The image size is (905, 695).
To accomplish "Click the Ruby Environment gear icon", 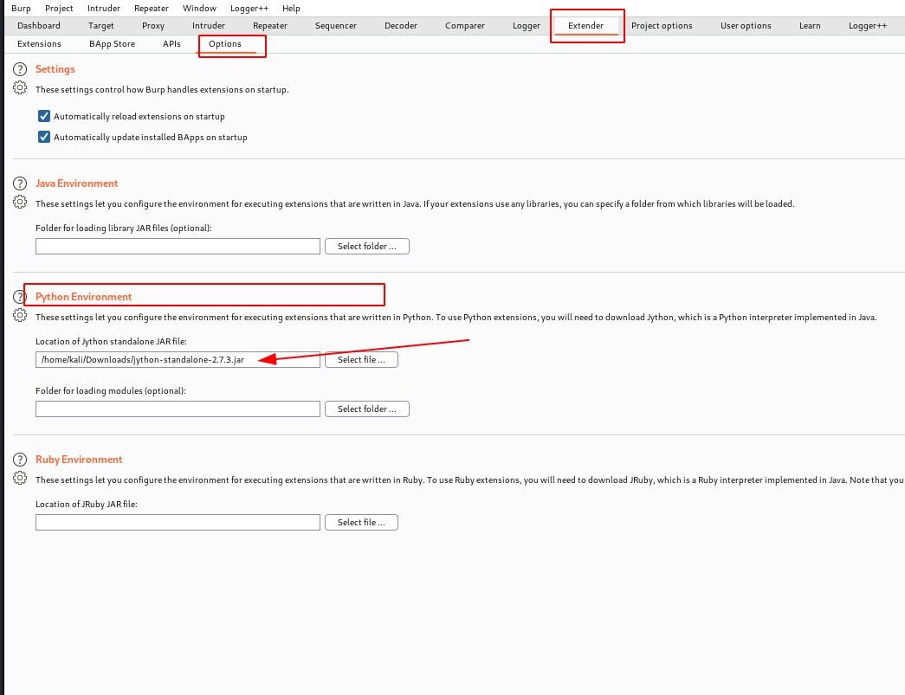I will pos(20,478).
